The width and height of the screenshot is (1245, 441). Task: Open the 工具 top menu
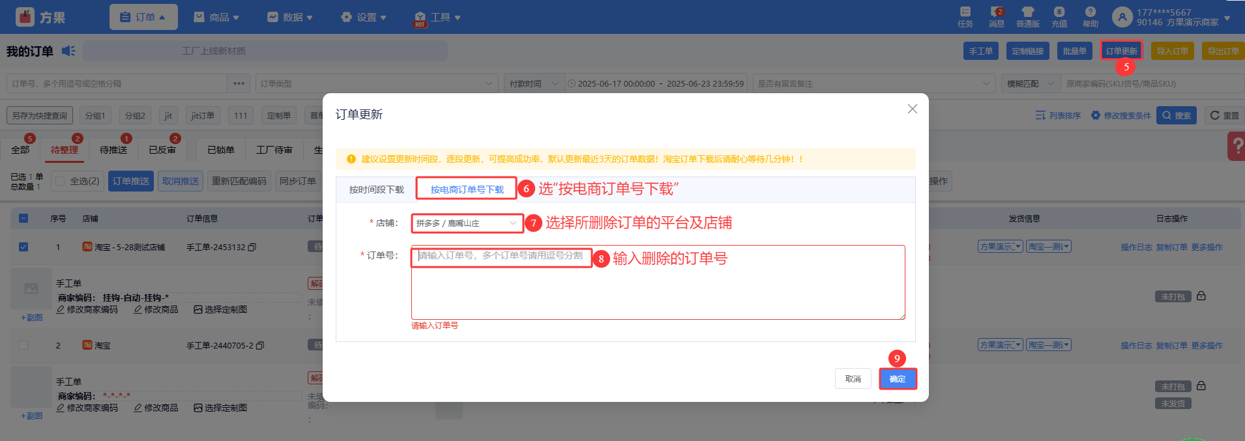pos(437,17)
